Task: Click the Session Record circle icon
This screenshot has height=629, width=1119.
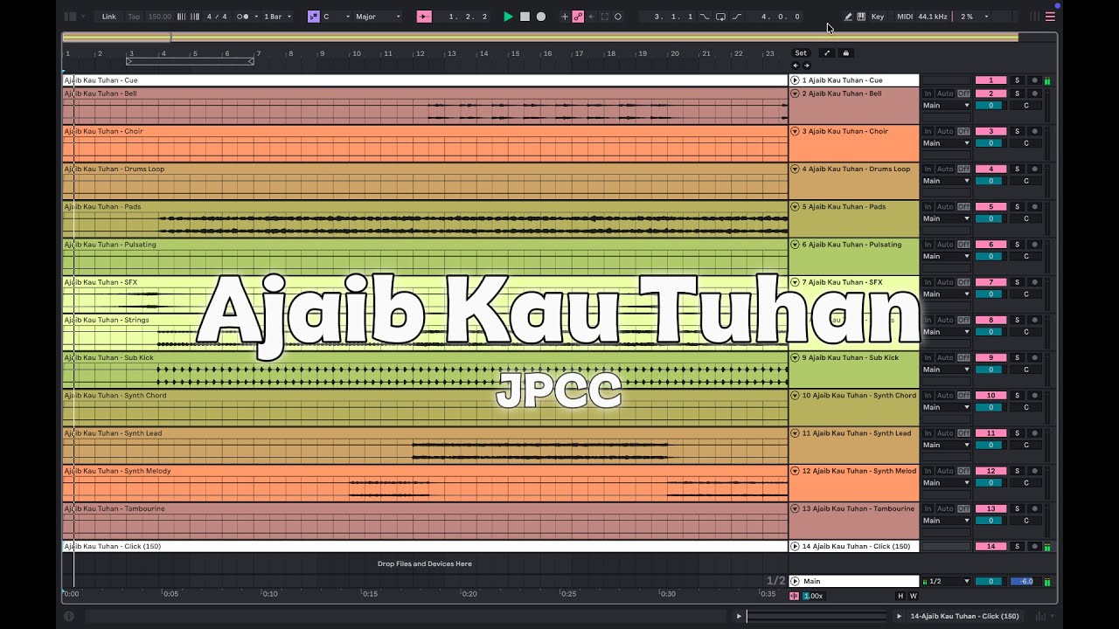Action: pos(618,17)
